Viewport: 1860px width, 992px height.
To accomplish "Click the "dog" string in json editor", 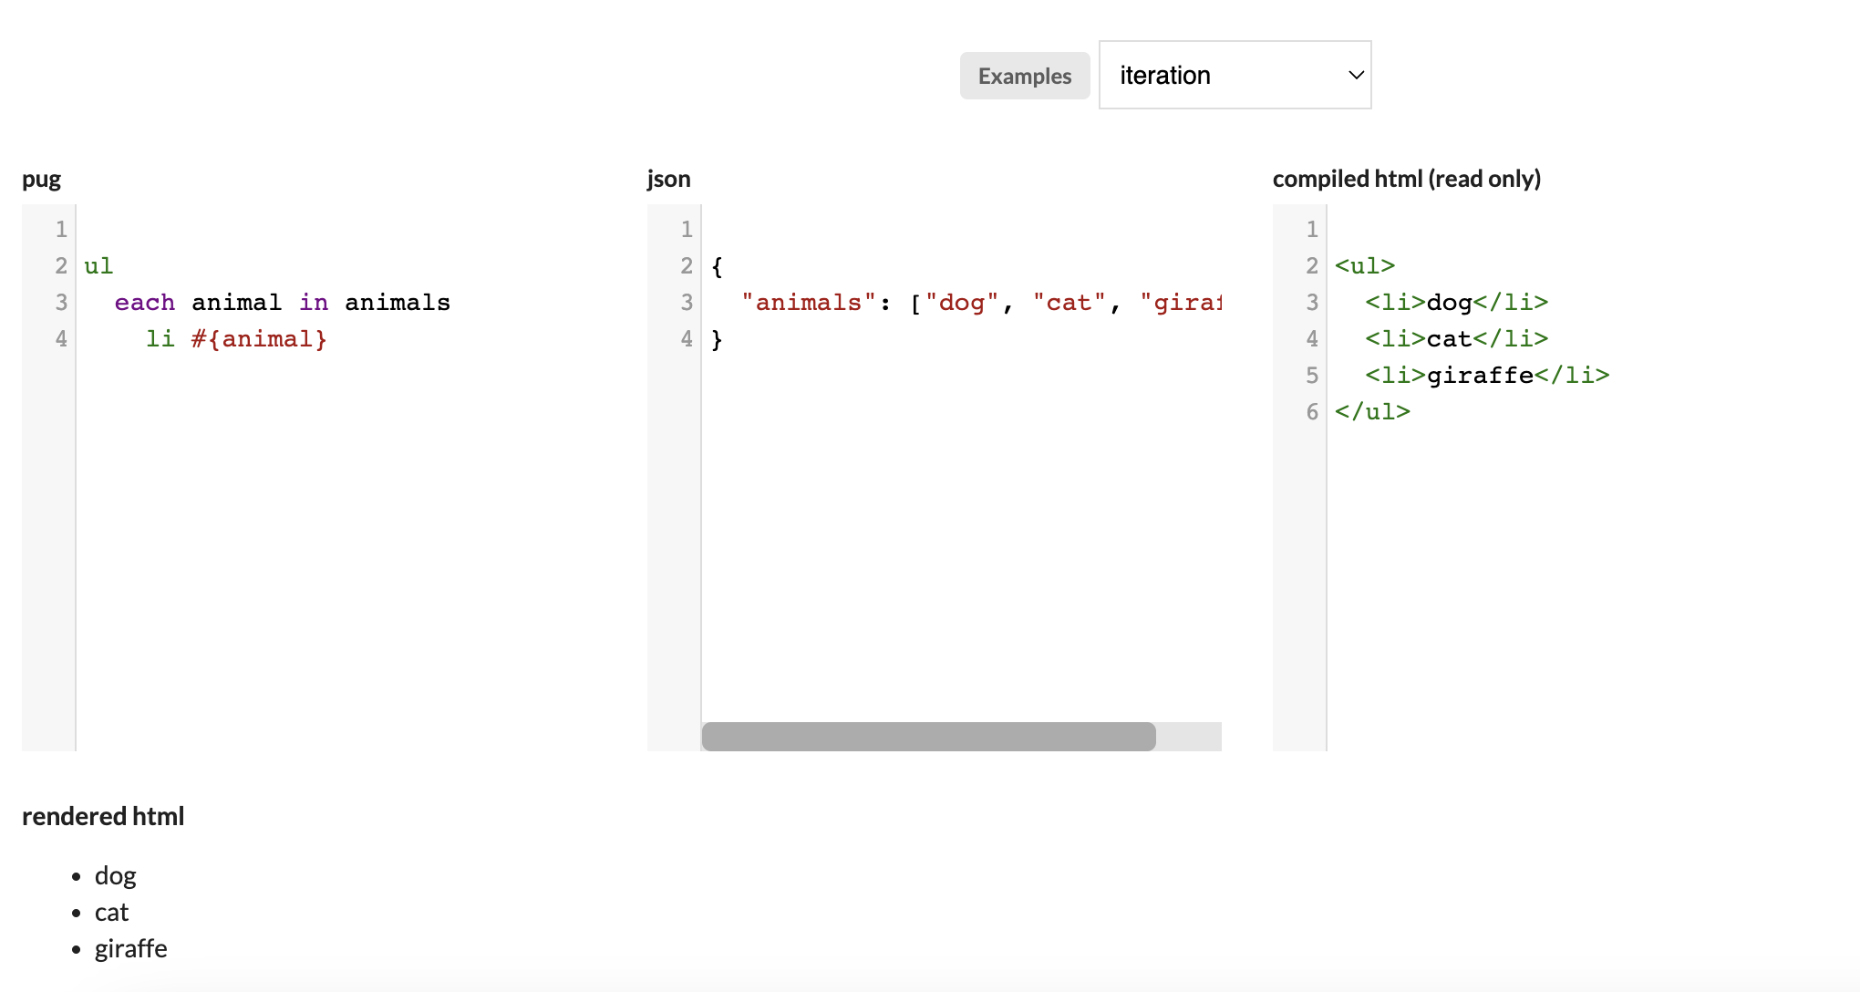I will [961, 303].
